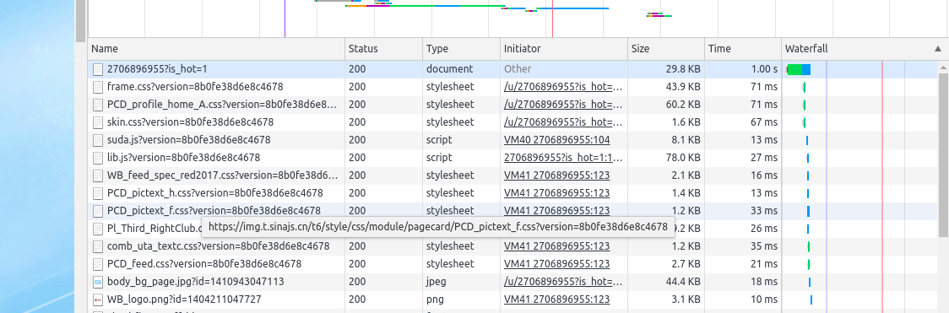Image resolution: width=949 pixels, height=313 pixels.
Task: Click file icon next to frame.css
Action: click(98, 87)
